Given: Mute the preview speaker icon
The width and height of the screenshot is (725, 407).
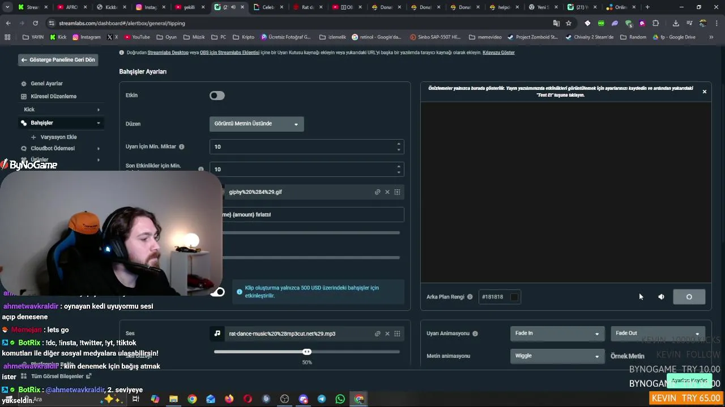Looking at the screenshot, I should click(661, 297).
